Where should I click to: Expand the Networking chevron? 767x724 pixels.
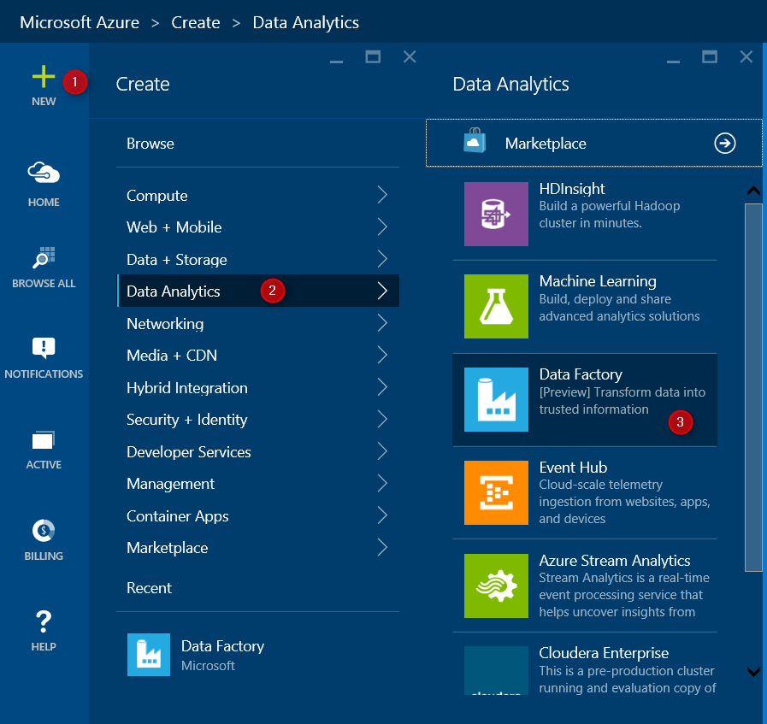(382, 322)
